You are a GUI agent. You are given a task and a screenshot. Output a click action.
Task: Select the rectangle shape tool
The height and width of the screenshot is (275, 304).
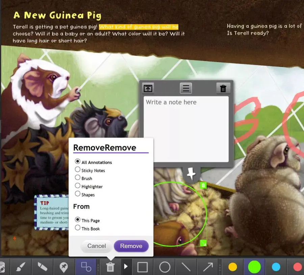coord(143,267)
